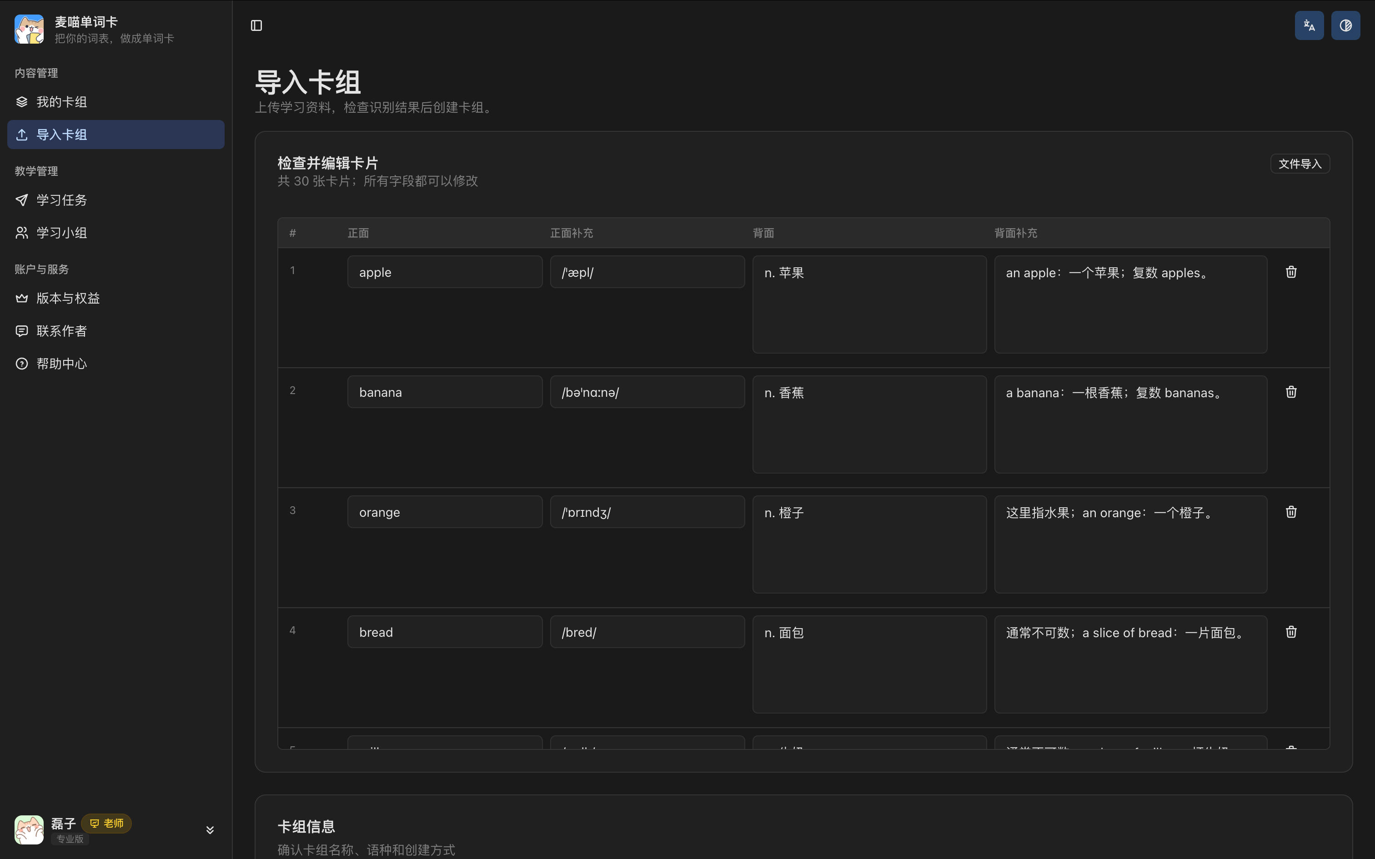Screen dimensions: 1375x859
Task: Click the 背面补充 column header
Action: [1015, 233]
